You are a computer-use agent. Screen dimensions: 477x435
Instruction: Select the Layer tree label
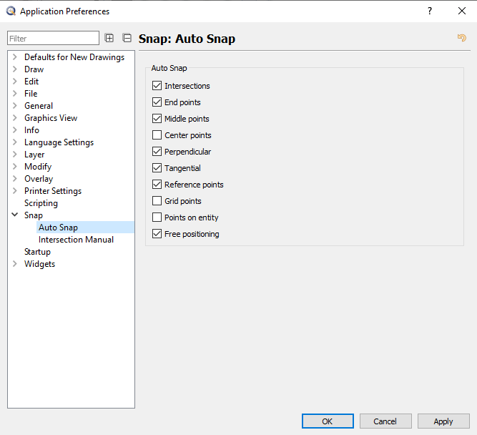pyautogui.click(x=34, y=155)
